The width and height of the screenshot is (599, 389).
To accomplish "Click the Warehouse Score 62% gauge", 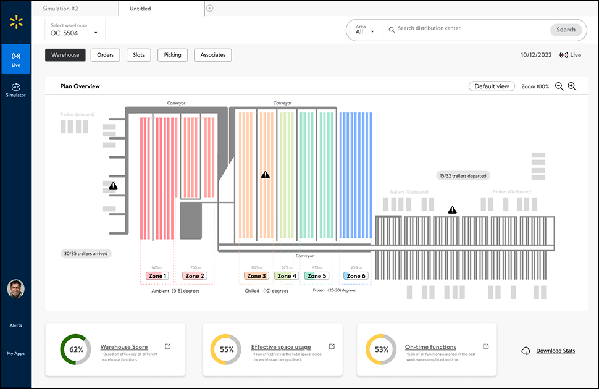I will click(x=75, y=349).
